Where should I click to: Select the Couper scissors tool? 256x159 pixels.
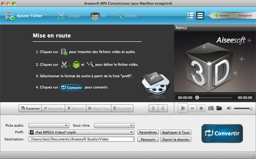pos(61,16)
